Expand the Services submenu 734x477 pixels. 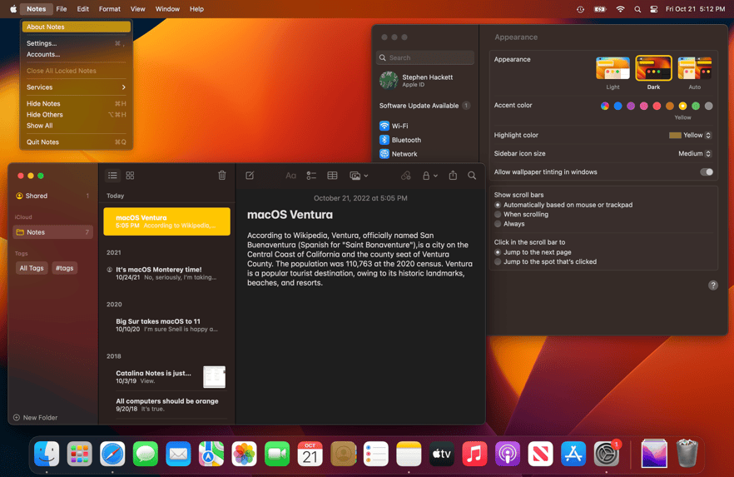[x=76, y=87]
